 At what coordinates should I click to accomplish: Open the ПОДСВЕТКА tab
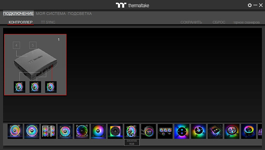tap(80, 14)
